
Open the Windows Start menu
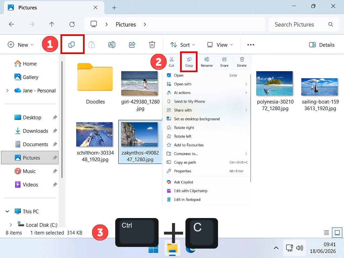pyautogui.click(x=153, y=250)
